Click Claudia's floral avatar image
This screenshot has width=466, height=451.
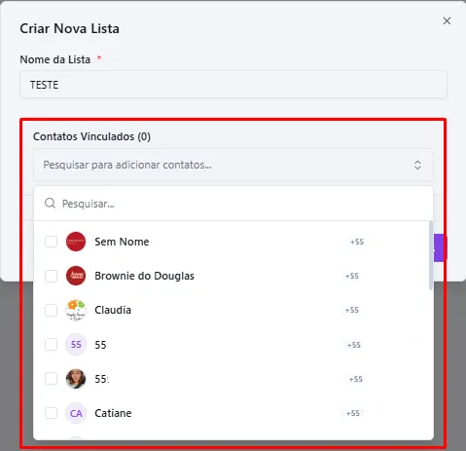(76, 310)
